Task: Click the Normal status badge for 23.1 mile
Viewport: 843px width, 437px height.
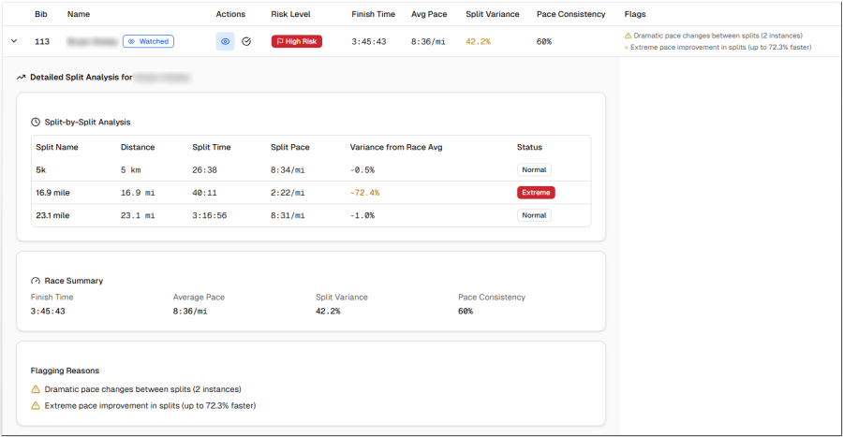Action: click(534, 215)
